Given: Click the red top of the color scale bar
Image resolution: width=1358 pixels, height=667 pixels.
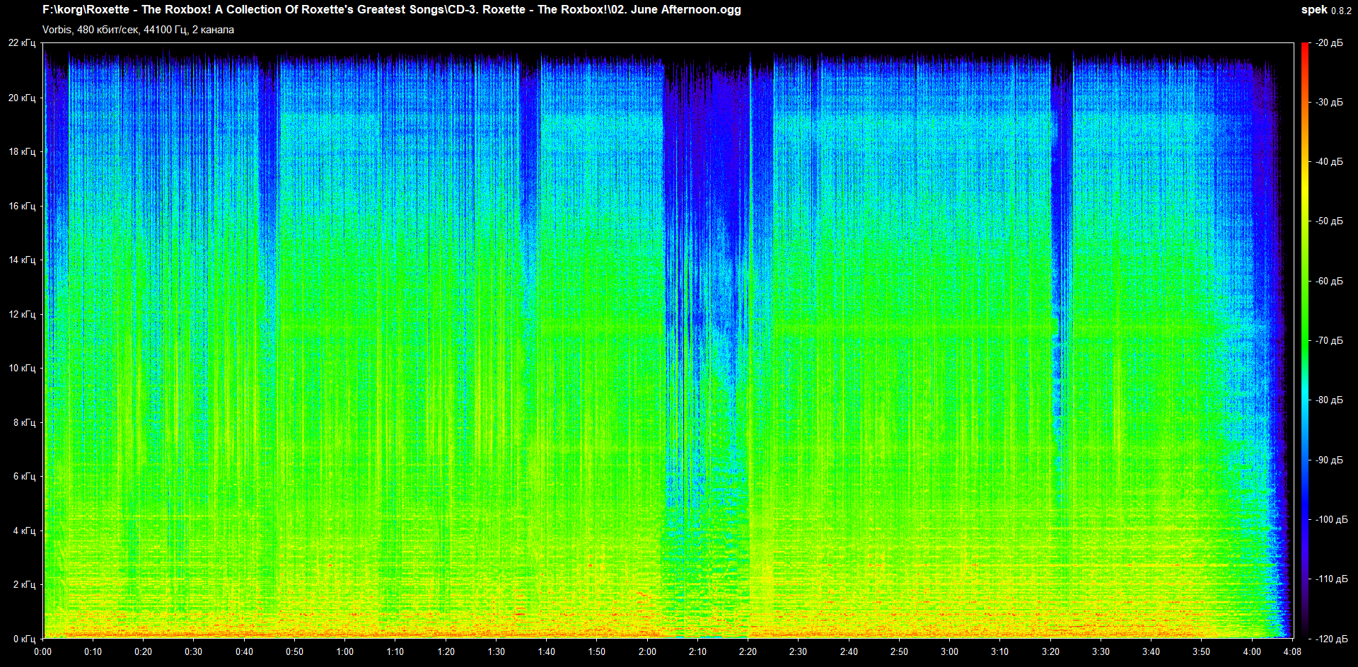Looking at the screenshot, I should click(1304, 47).
